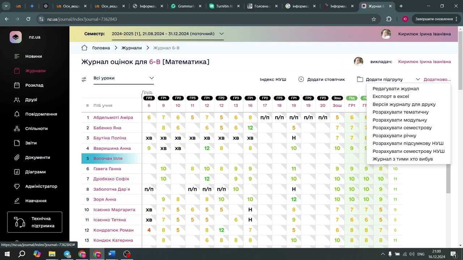Screen dimensions: 463x260
Task: Switch to the Turnitin browser tab
Action: click(x=225, y=6)
